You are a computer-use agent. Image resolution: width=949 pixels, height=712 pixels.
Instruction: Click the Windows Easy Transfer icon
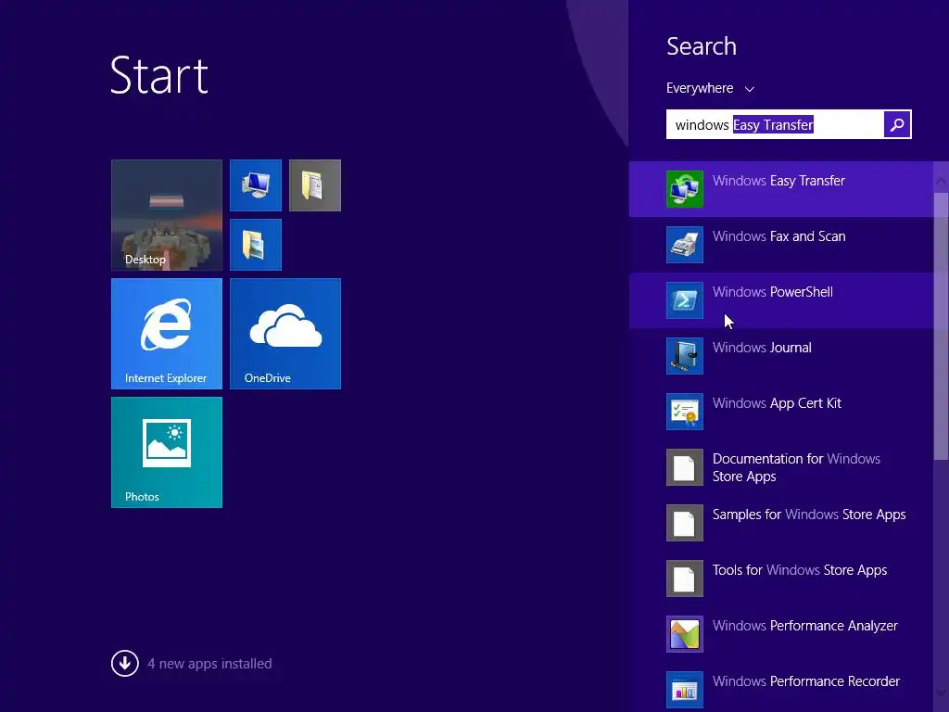pyautogui.click(x=685, y=189)
